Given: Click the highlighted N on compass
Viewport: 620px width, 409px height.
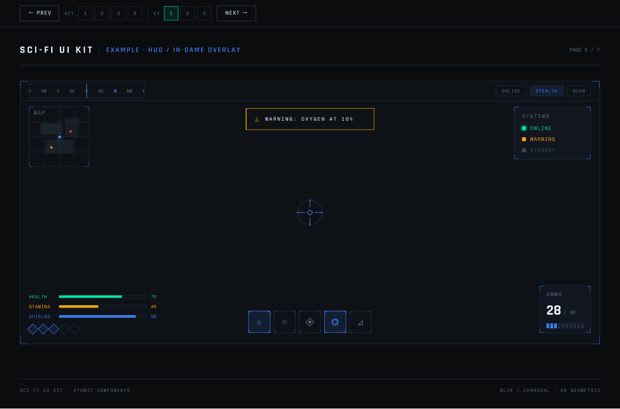Looking at the screenshot, I should click(x=115, y=91).
